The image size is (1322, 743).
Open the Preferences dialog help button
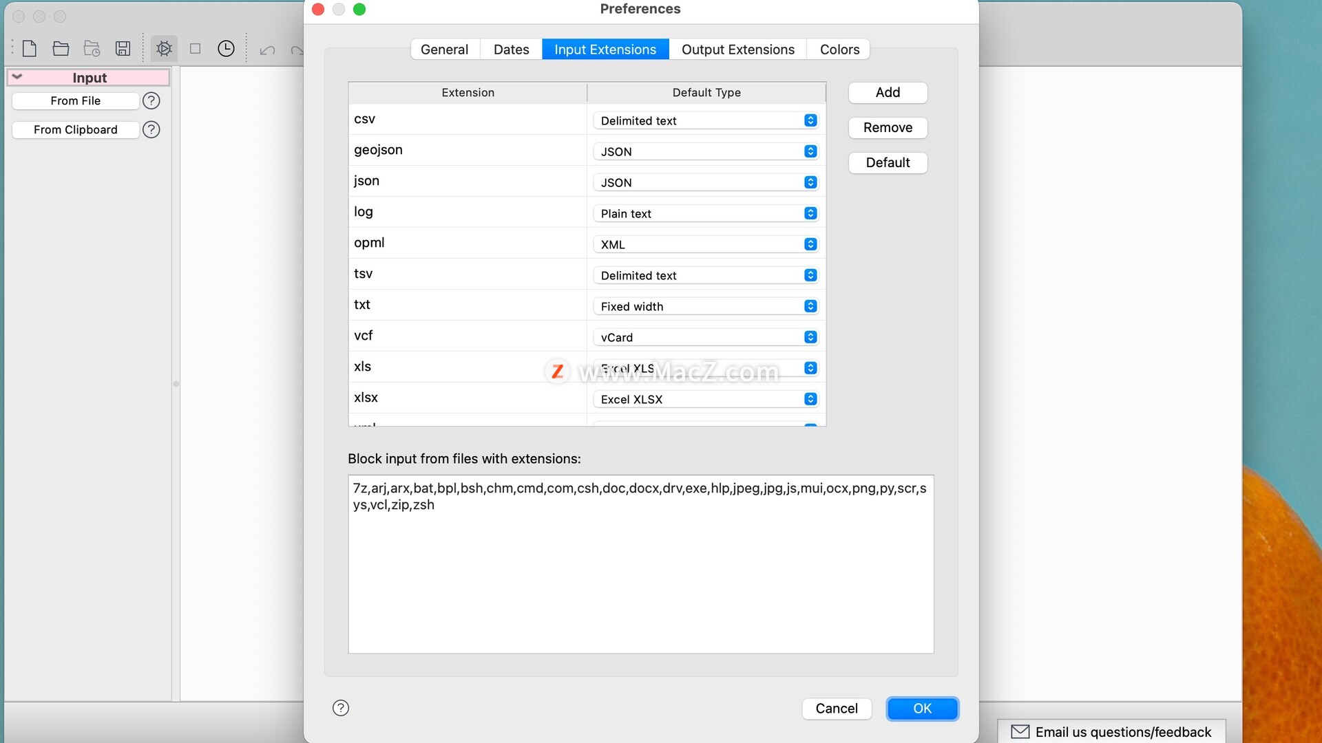coord(341,708)
